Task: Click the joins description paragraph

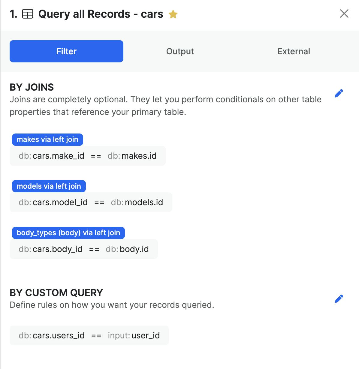Action: 165,106
